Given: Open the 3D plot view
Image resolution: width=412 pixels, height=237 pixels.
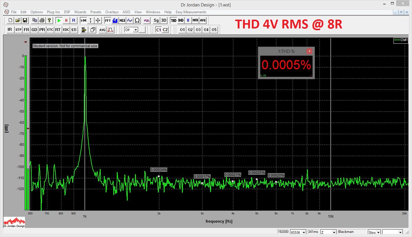Looking at the screenshot, I should coord(164,20).
